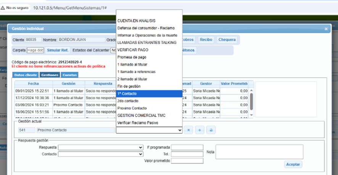Screen dimensions: 338x175
Task: Choose 'Promesa de pago' option
Action: coord(149,57)
